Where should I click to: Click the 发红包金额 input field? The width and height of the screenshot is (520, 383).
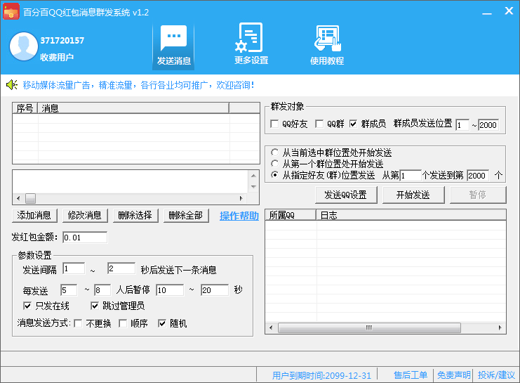tap(85, 238)
